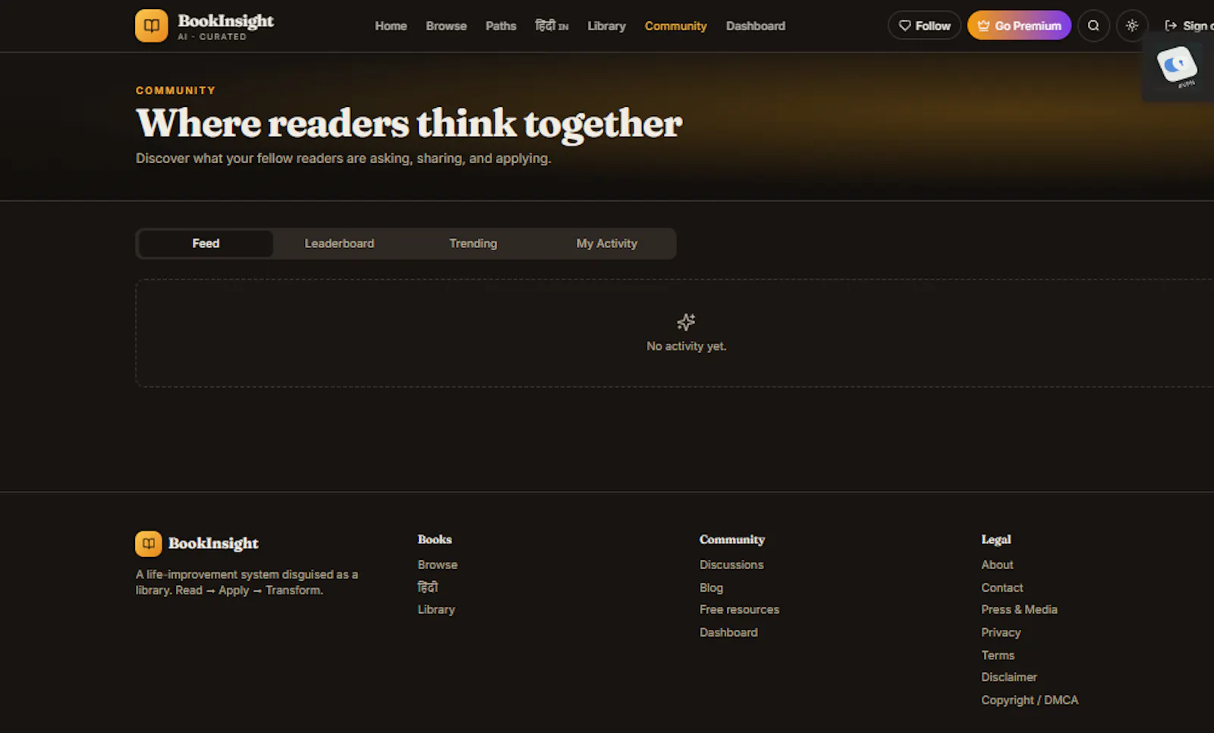Switch to Hindi IN nav item
Screen dimensions: 1214x733
point(552,26)
